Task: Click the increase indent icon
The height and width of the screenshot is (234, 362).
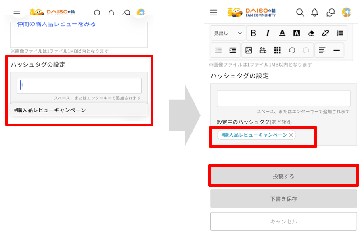Action: pyautogui.click(x=233, y=50)
